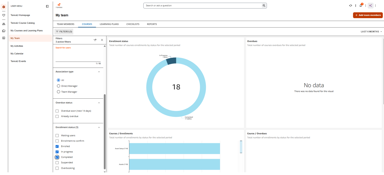Click Add team members button

coord(368,15)
